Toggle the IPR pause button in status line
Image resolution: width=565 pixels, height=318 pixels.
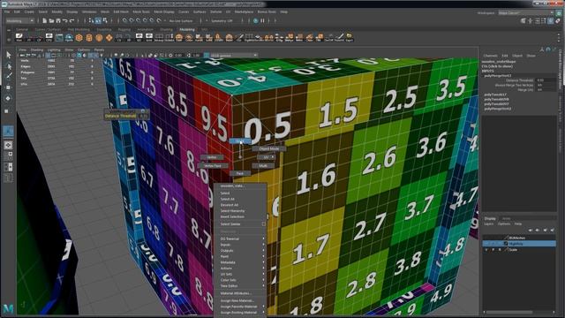pyautogui.click(x=263, y=21)
